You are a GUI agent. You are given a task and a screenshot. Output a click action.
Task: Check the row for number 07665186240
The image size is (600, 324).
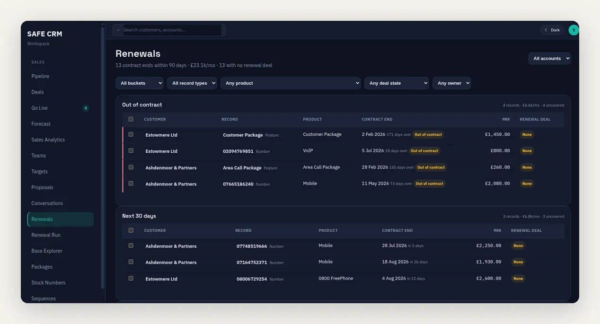(131, 183)
